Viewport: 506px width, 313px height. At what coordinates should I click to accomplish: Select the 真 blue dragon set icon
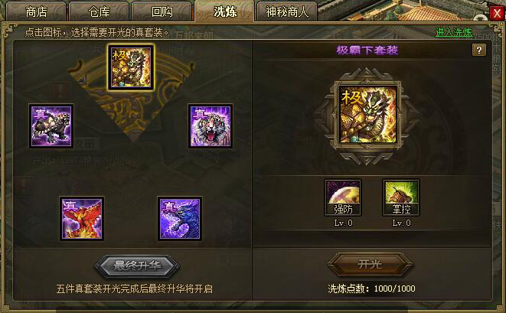(x=180, y=218)
